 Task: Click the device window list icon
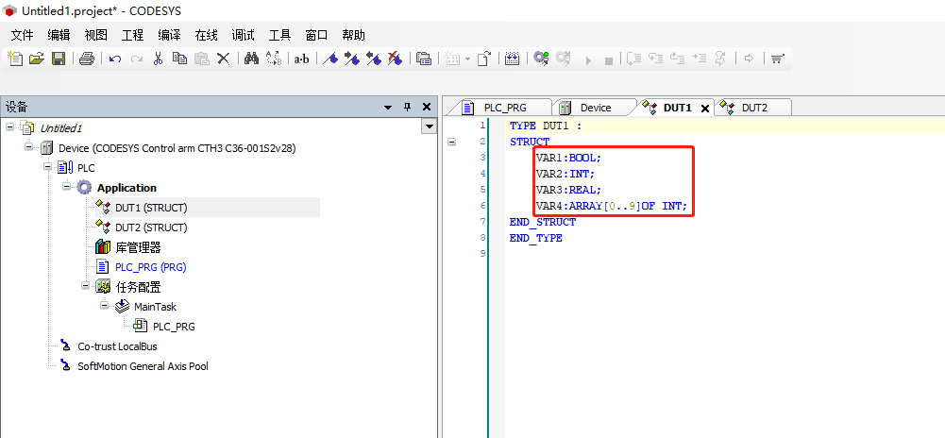click(424, 59)
